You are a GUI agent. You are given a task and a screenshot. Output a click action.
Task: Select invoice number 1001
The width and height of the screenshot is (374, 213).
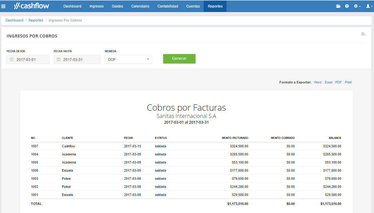[x=35, y=195]
